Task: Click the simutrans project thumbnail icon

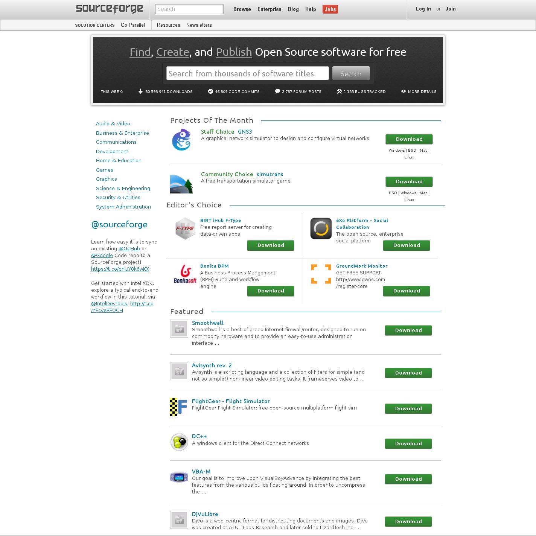Action: 181,184
